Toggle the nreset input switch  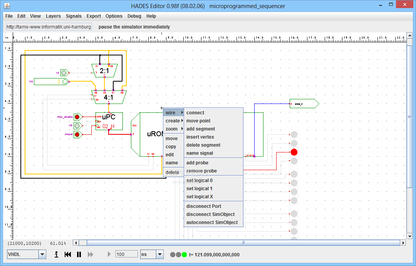click(77, 134)
